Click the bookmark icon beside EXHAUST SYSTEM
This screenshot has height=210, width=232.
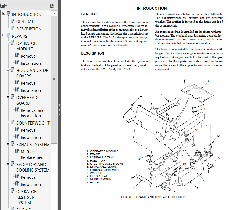(13, 144)
